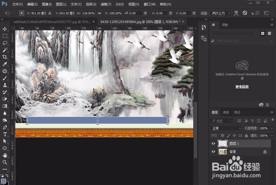Close the 6438-11091201495864.jpg document tab
Image resolution: width=276 pixels, height=185 pixels.
pos(183,22)
